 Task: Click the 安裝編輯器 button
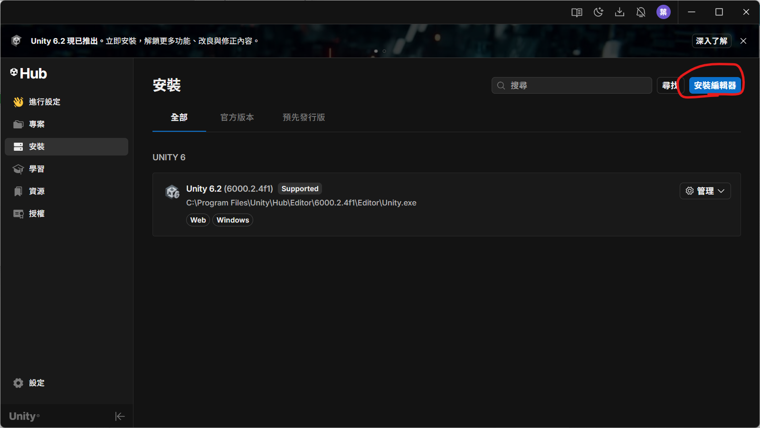pos(715,86)
